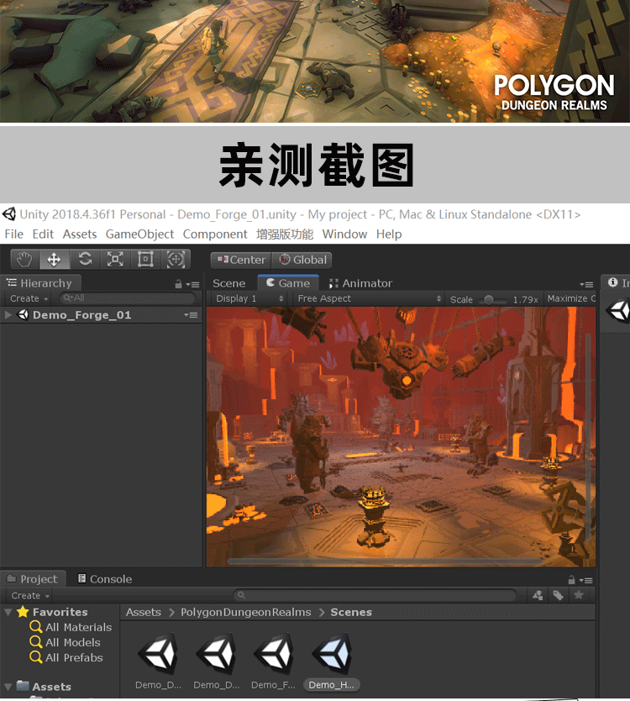This screenshot has height=701, width=630.
Task: Open Hierarchy Create dropdown
Action: [29, 298]
